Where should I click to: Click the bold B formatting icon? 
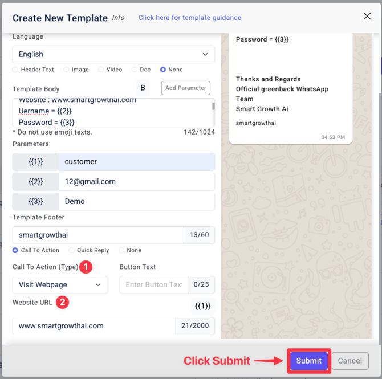coord(143,88)
